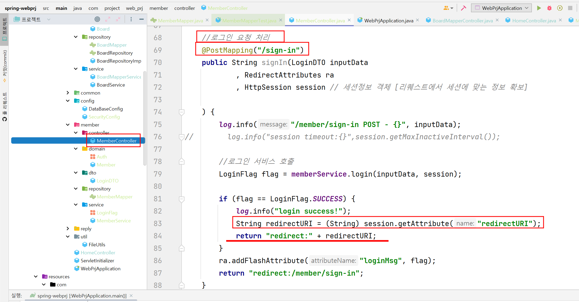
Task: Toggle fold marker at line 88
Action: (x=182, y=285)
